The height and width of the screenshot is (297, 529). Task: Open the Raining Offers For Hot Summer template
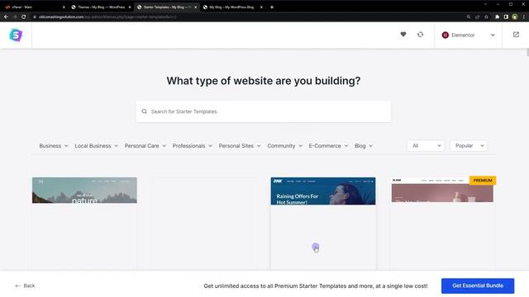[x=323, y=191]
